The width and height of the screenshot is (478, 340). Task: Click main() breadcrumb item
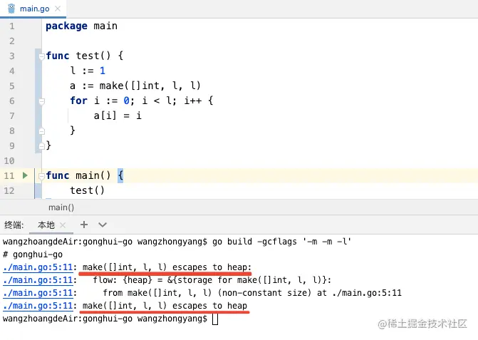pyautogui.click(x=61, y=207)
